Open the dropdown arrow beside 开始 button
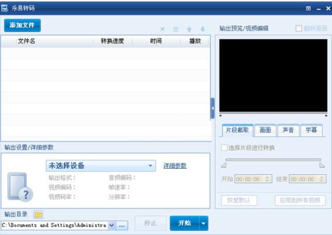The height and width of the screenshot is (235, 332). (x=203, y=223)
